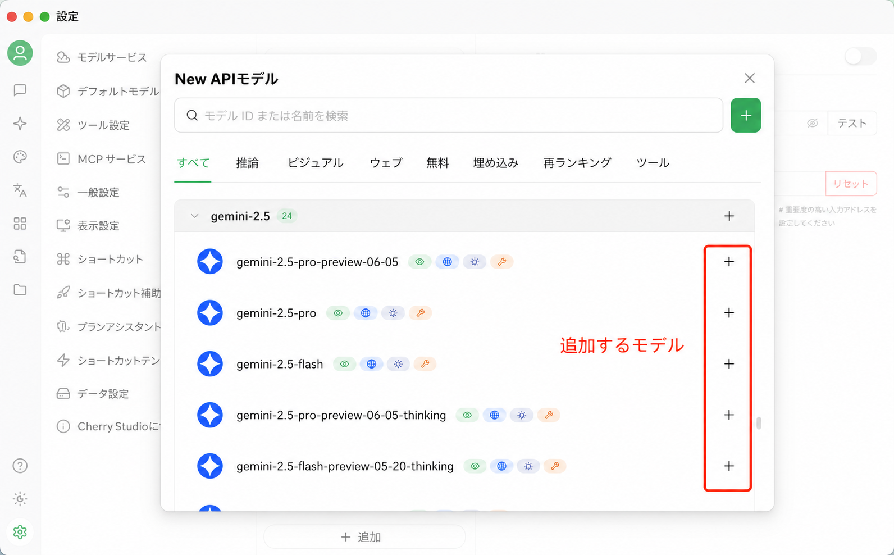Click reasoning tag on gemini-2.5-flash
Screen dimensions: 894x555
tap(398, 364)
